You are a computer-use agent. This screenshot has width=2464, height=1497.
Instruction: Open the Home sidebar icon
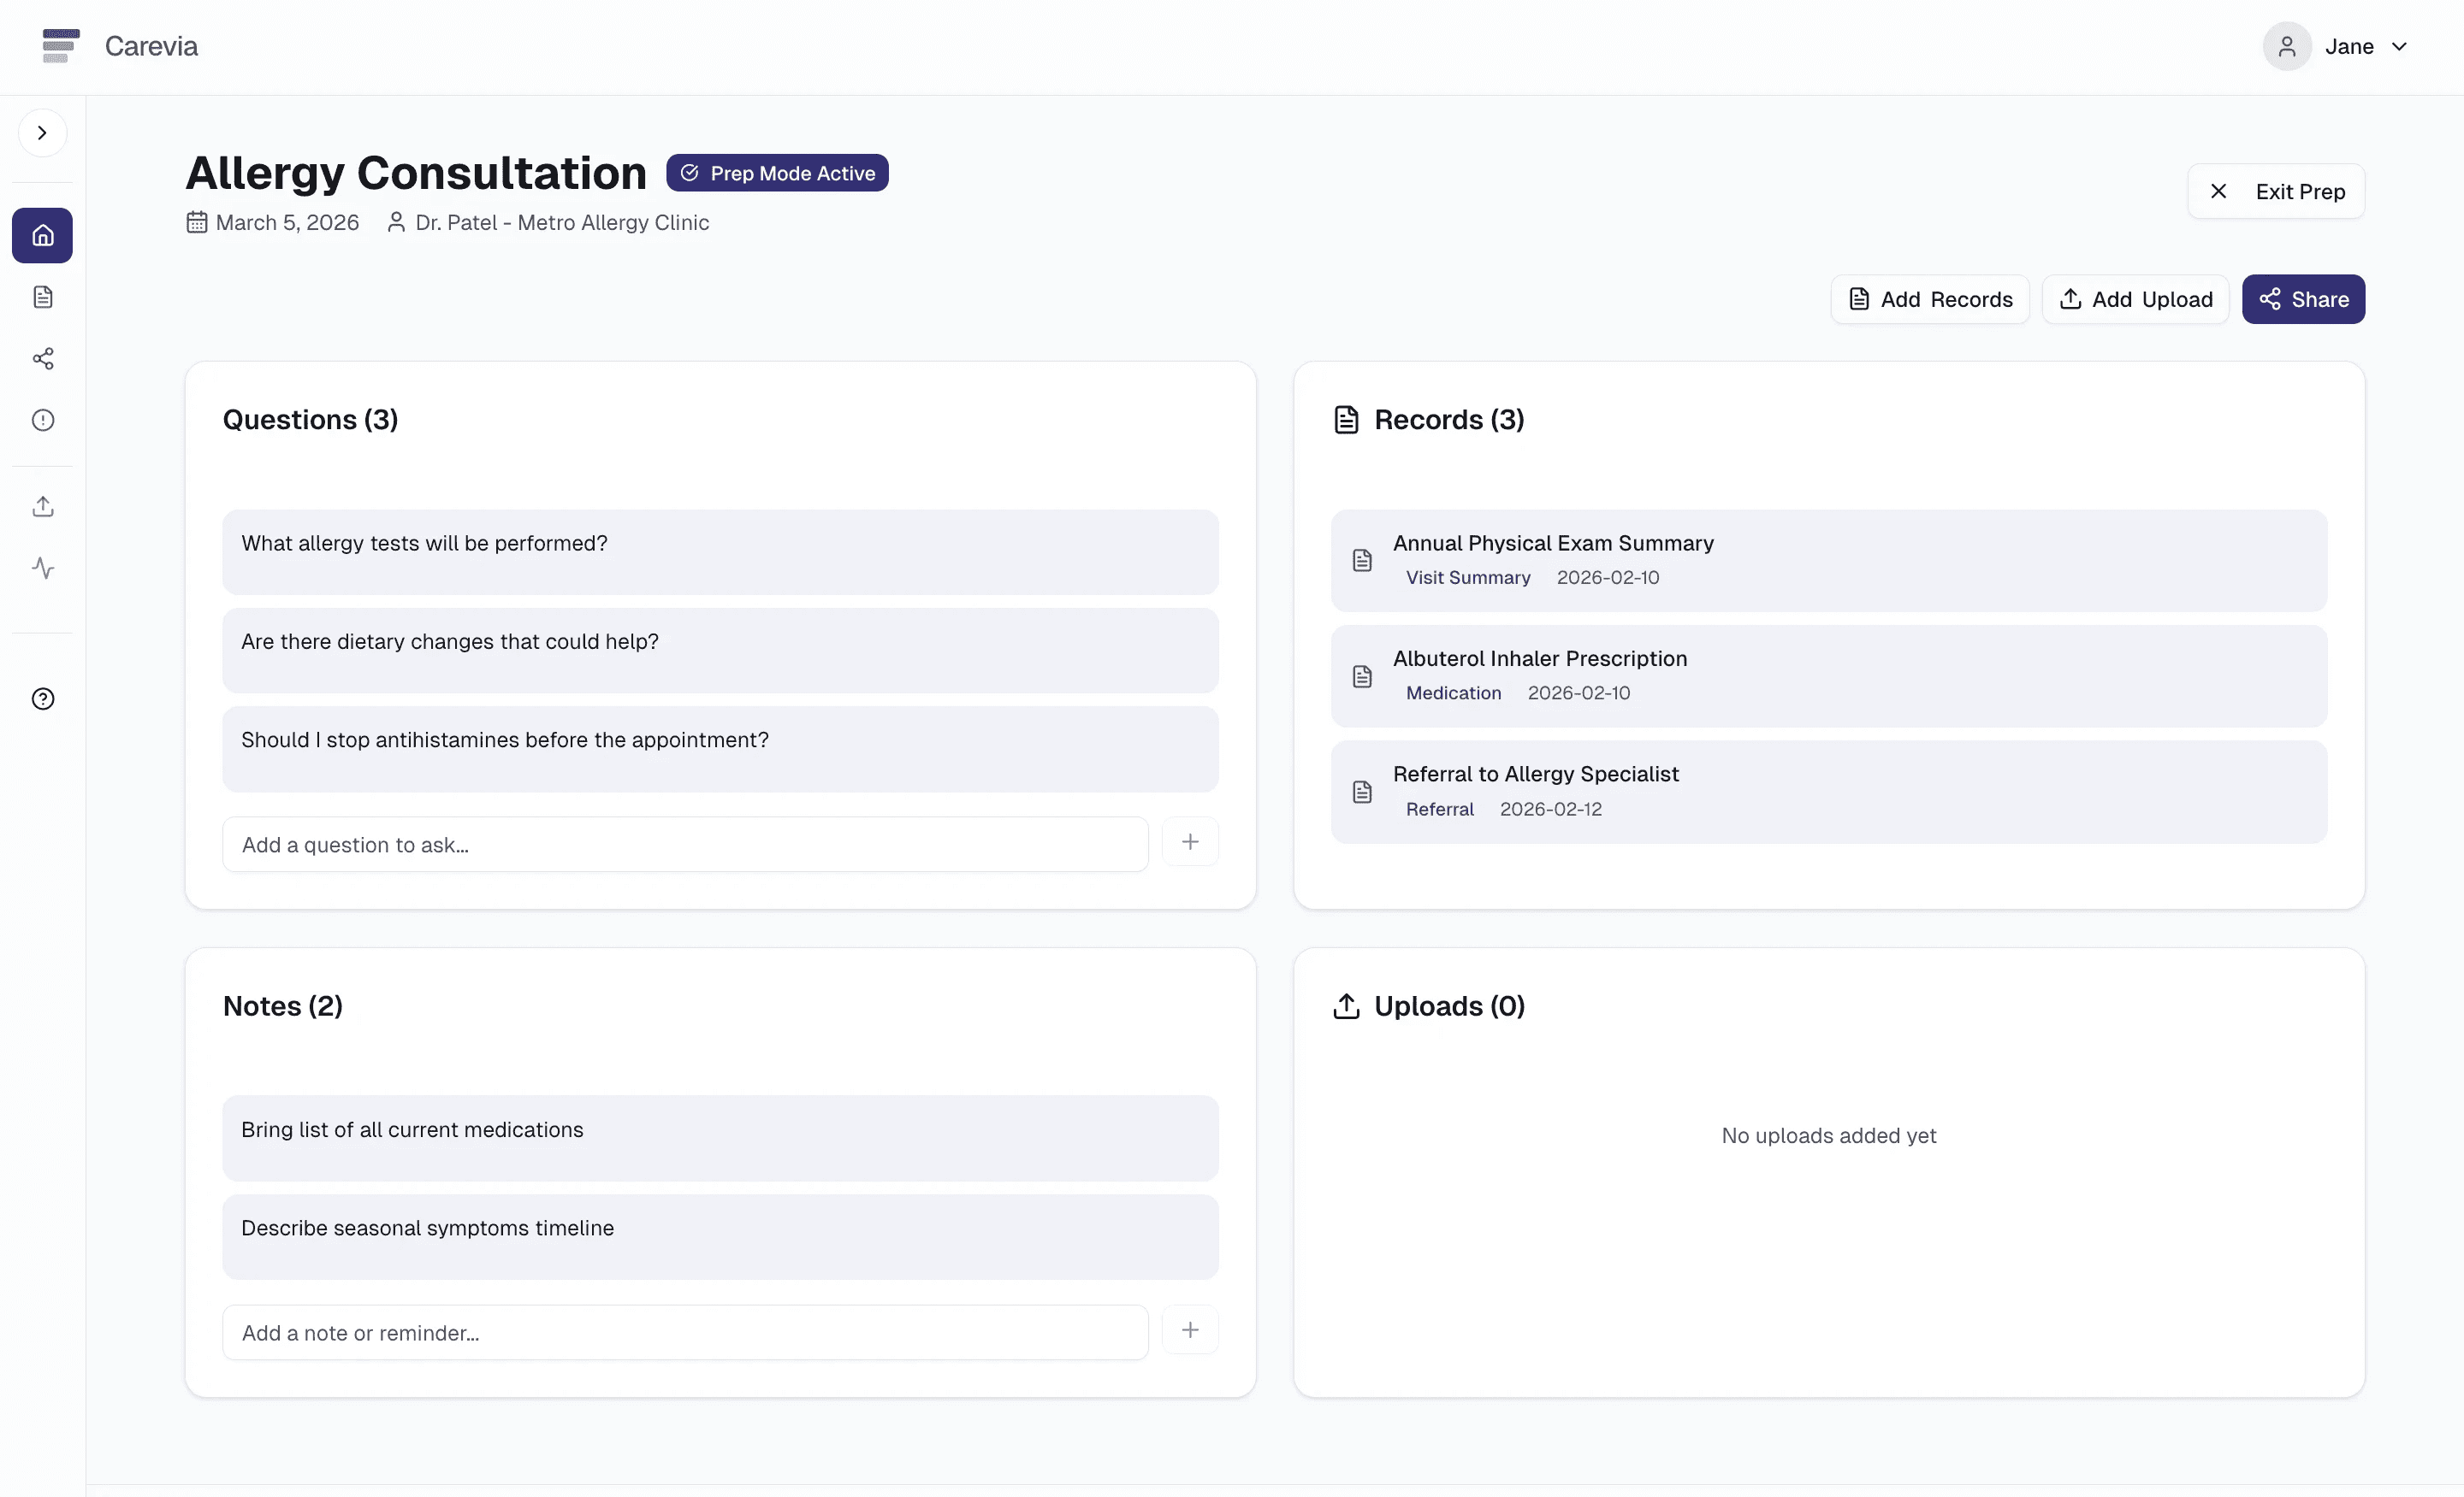[42, 236]
